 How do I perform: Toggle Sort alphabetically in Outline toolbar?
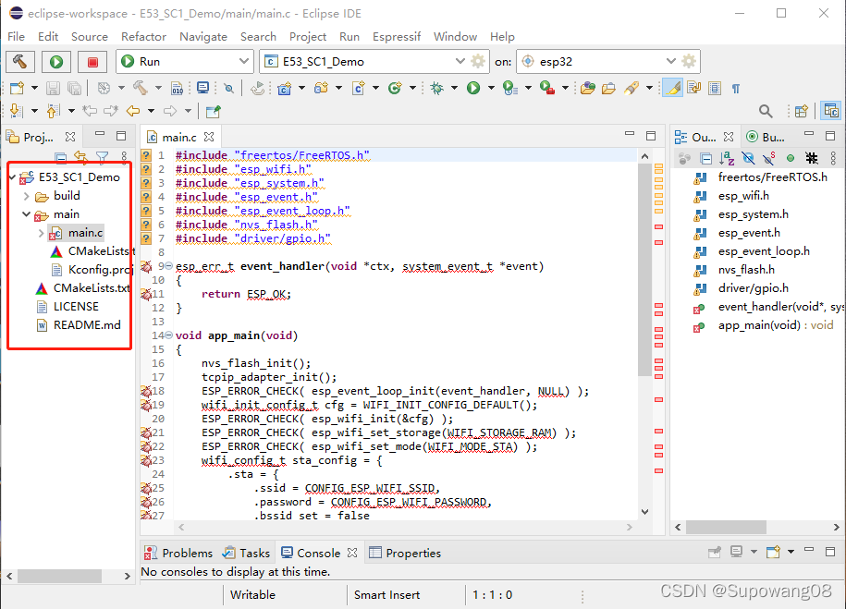(x=727, y=158)
